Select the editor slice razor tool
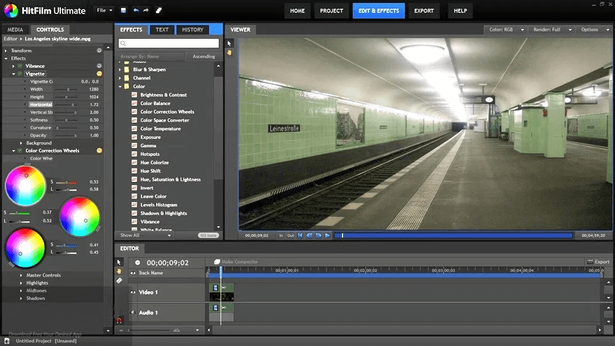This screenshot has width=615, height=346. click(x=119, y=281)
